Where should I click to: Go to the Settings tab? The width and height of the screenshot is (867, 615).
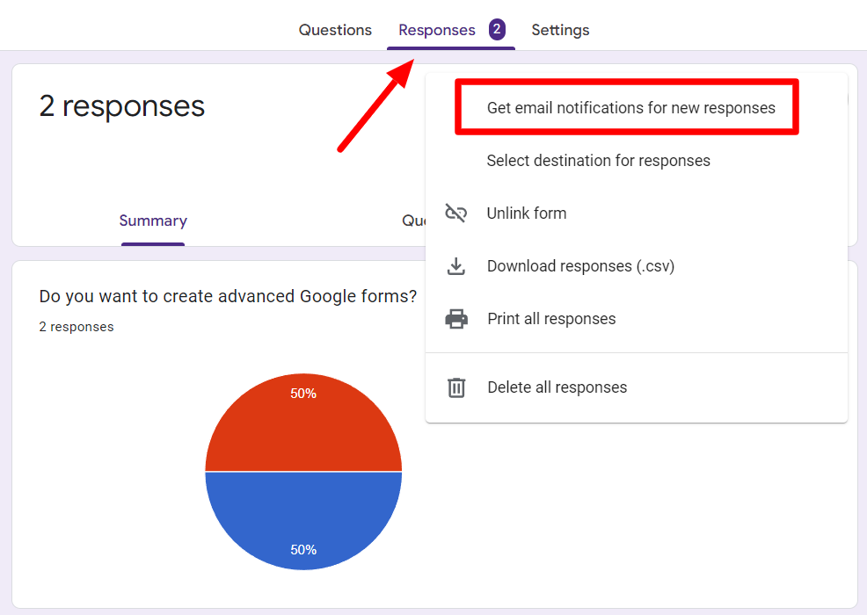560,30
